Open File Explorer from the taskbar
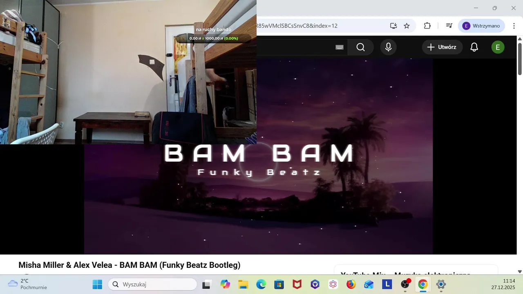This screenshot has width=523, height=294. click(x=243, y=285)
